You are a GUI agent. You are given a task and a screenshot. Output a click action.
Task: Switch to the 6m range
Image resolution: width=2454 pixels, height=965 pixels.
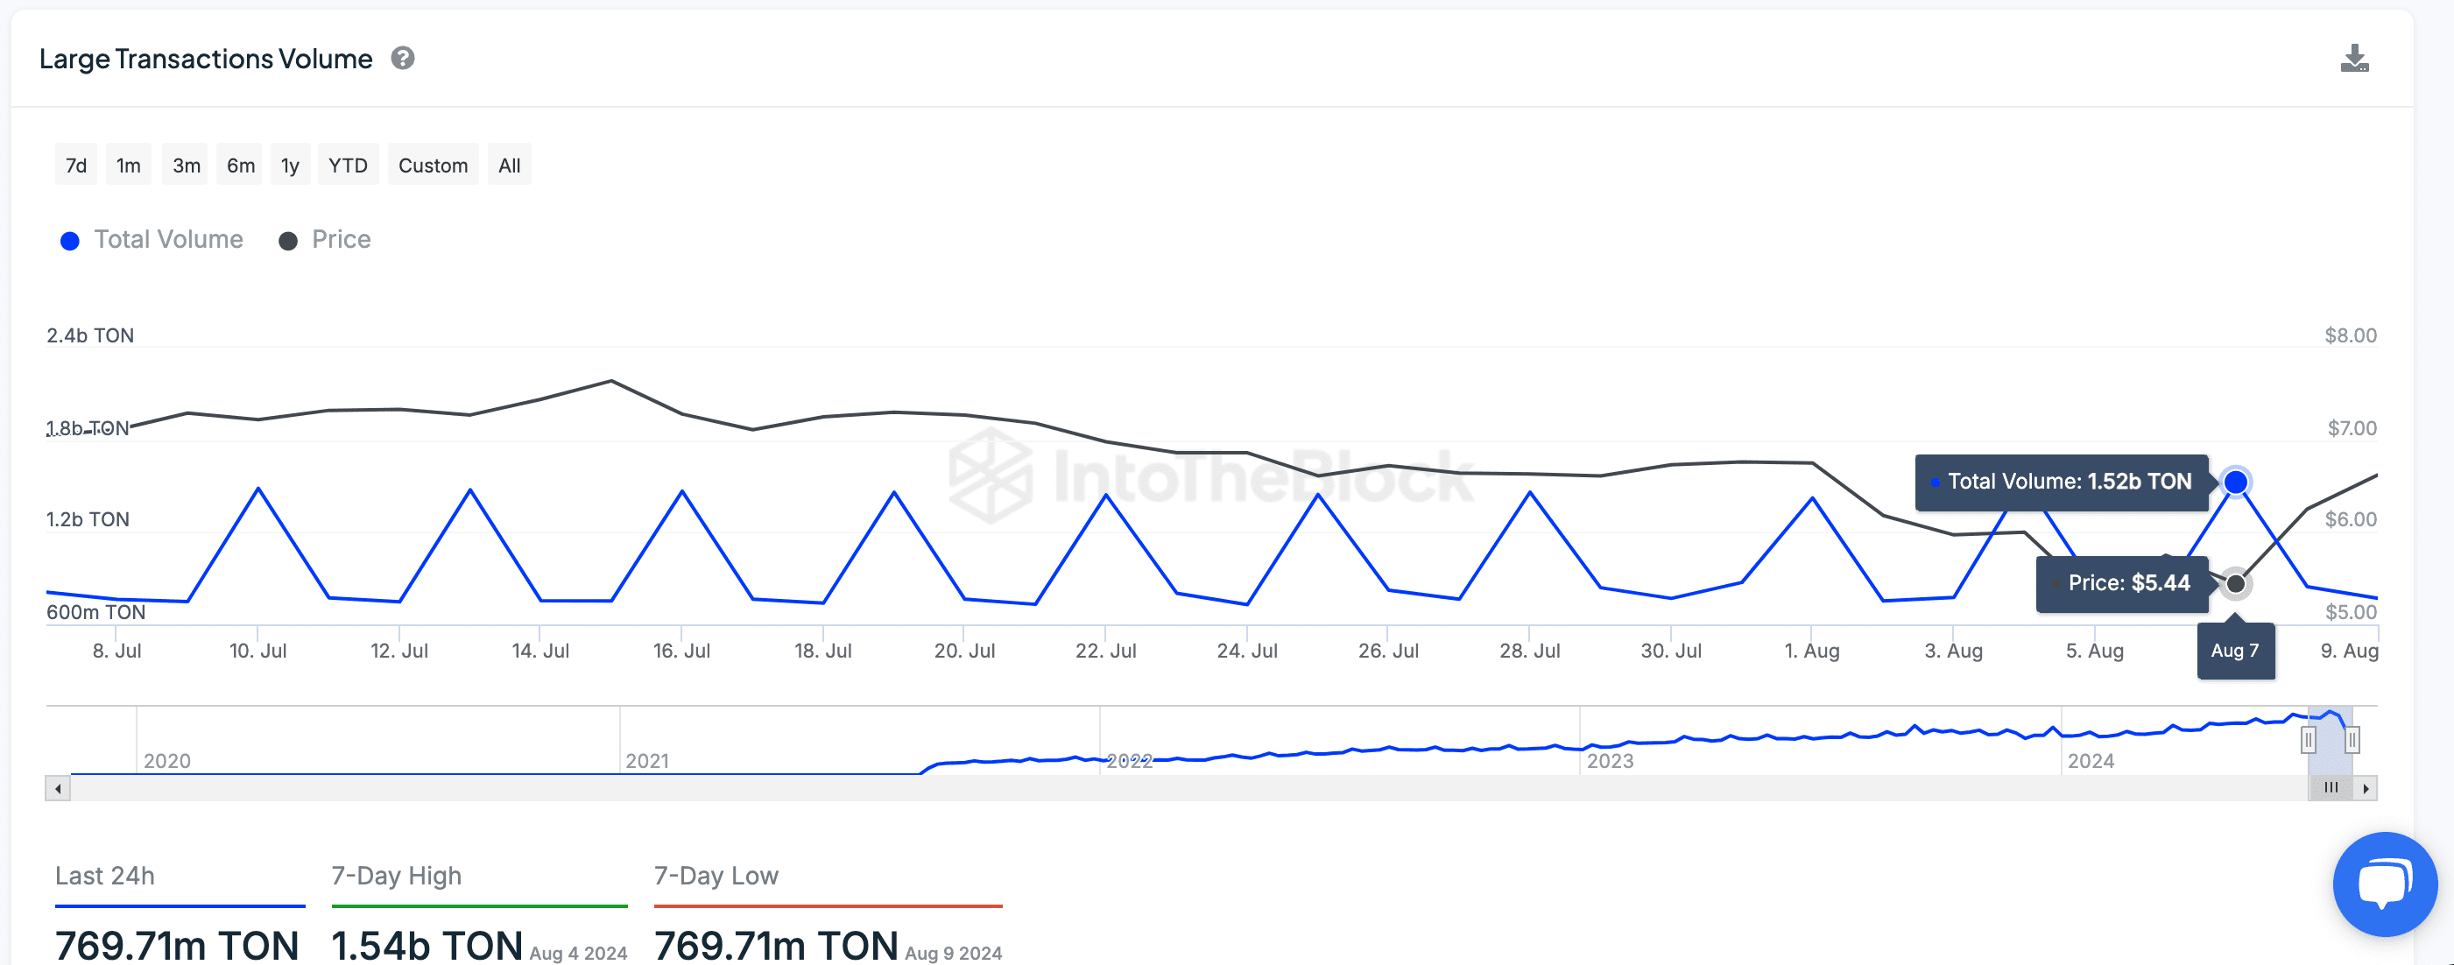[240, 166]
